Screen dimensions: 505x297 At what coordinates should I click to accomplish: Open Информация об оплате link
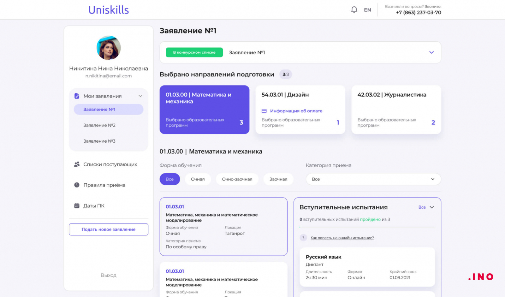coord(296,111)
